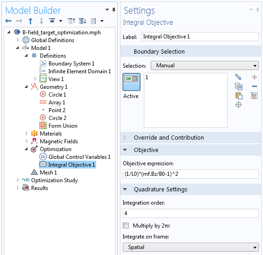Expand the Global Definitions node
This screenshot has width=263, height=255.
point(18,40)
